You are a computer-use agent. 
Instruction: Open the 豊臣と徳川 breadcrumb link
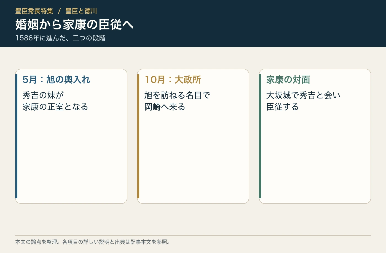pos(81,11)
